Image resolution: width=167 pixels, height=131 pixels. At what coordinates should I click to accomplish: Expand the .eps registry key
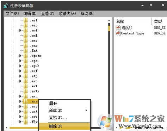[x=20, y=61]
